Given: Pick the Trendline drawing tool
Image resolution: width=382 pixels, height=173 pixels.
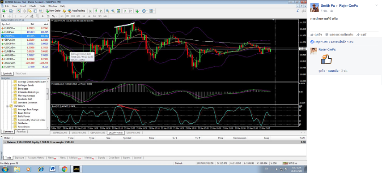Looking at the screenshot, I should pos(26,16).
